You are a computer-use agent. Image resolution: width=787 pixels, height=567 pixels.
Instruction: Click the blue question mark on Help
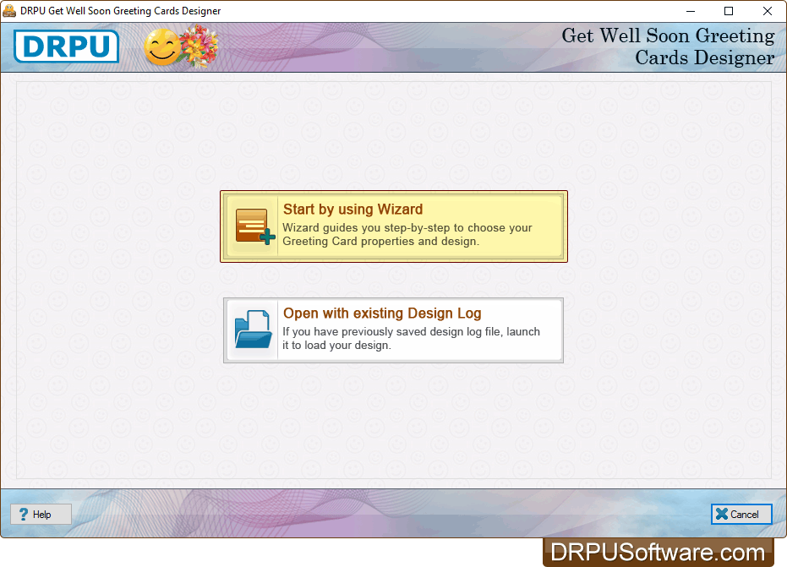23,515
